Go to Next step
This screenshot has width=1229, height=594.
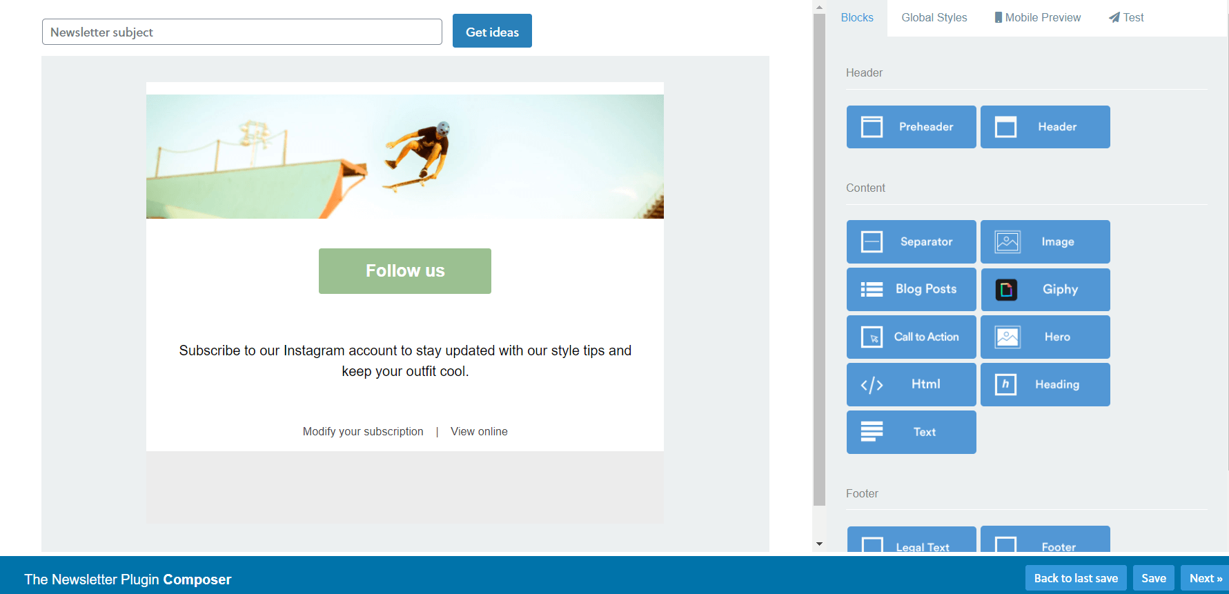tap(1205, 578)
